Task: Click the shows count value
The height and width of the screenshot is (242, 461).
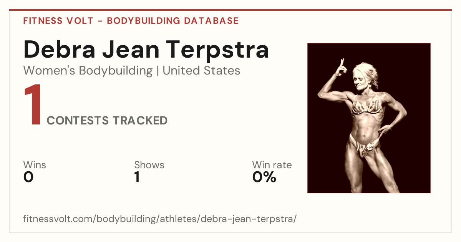Action: point(137,177)
